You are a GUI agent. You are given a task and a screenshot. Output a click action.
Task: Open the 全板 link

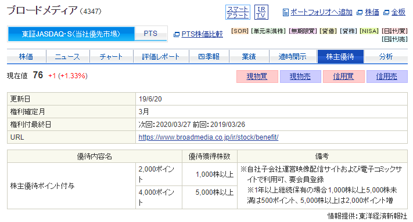(398, 12)
